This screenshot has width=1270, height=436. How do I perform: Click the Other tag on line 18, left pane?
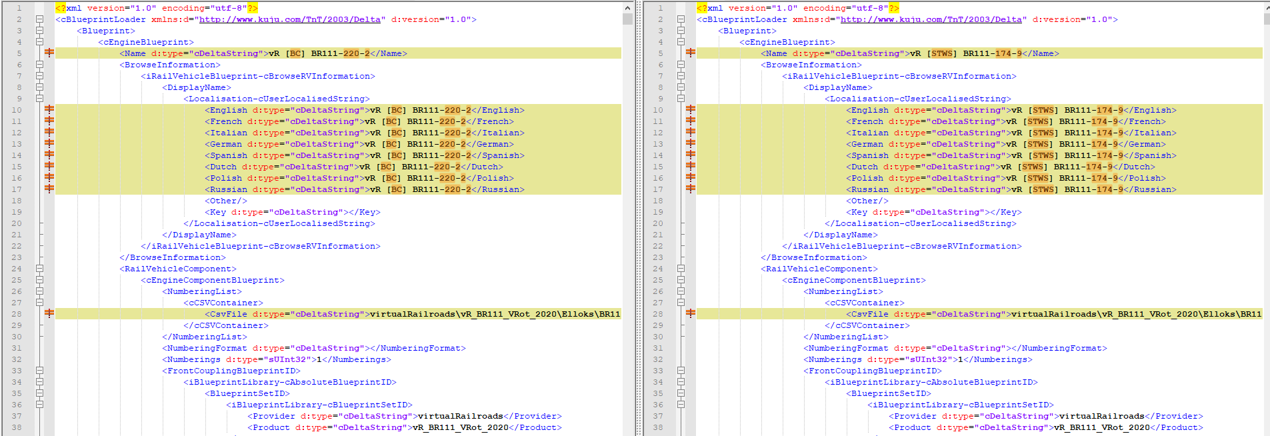click(x=226, y=201)
